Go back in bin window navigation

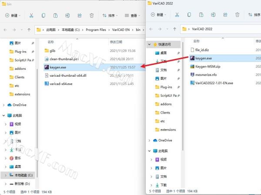click(5, 30)
